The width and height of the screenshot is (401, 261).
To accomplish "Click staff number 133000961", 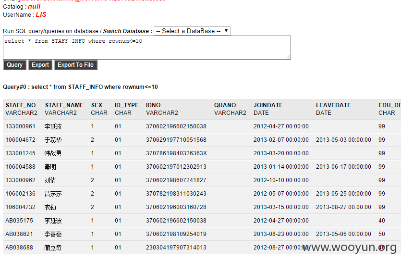I will [21, 126].
